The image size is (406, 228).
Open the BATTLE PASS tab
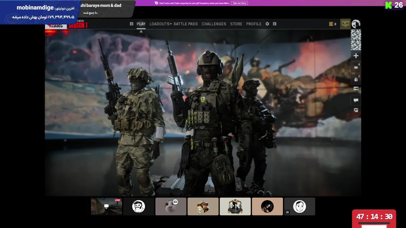pyautogui.click(x=186, y=24)
